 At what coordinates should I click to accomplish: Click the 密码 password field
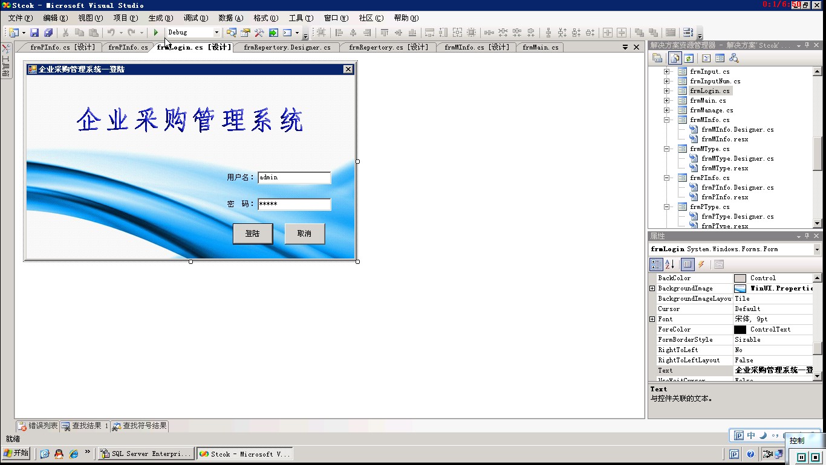(294, 204)
